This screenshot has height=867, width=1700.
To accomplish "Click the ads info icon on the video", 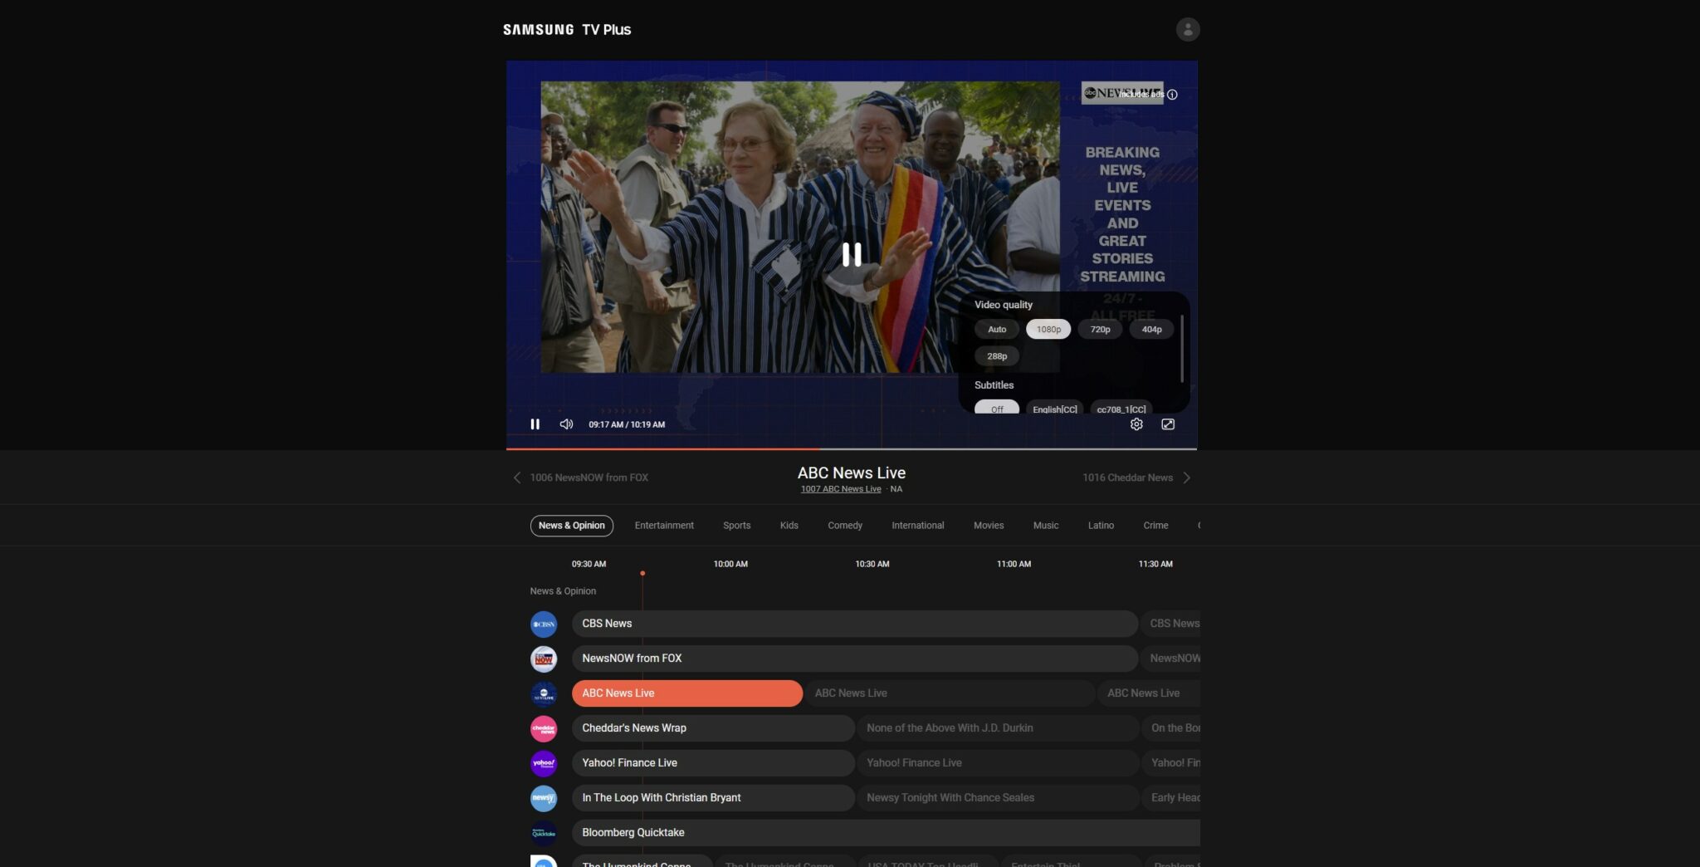I will tap(1172, 95).
